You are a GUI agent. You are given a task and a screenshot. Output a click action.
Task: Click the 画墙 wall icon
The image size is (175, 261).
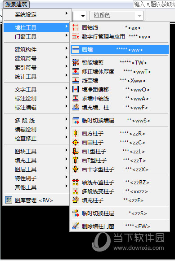point(75,49)
